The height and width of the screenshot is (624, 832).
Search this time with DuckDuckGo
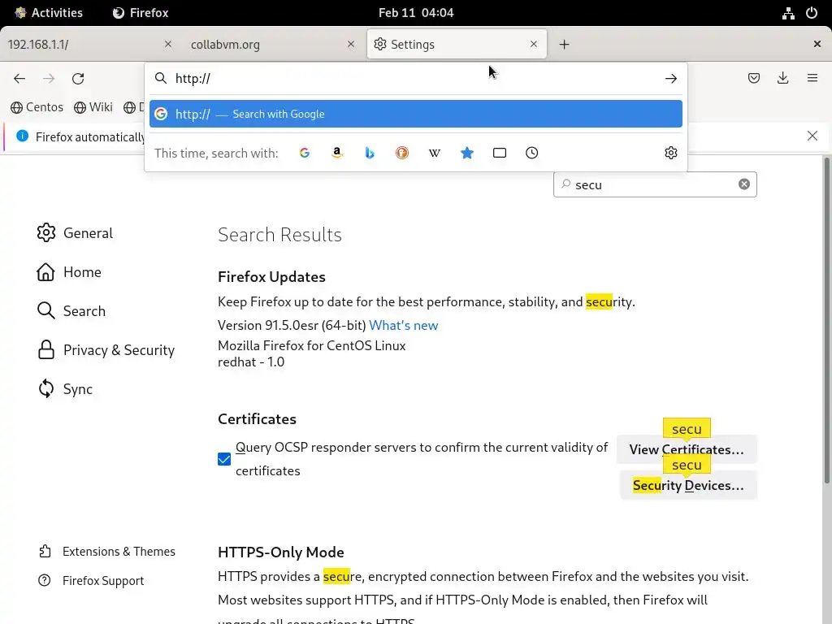[401, 153]
